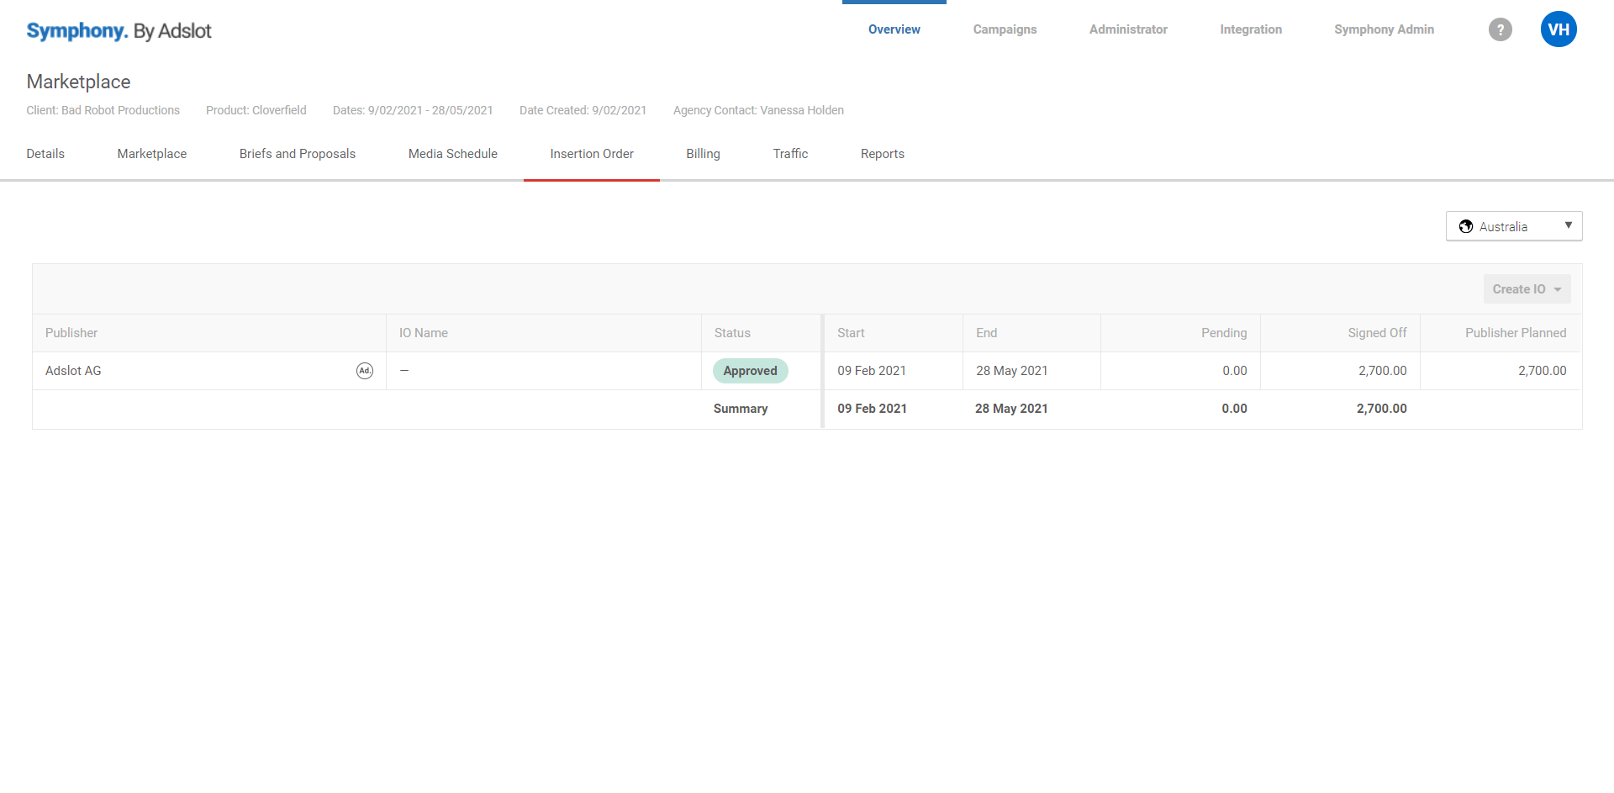
Task: Click the Adslot AG publisher row
Action: 807,371
